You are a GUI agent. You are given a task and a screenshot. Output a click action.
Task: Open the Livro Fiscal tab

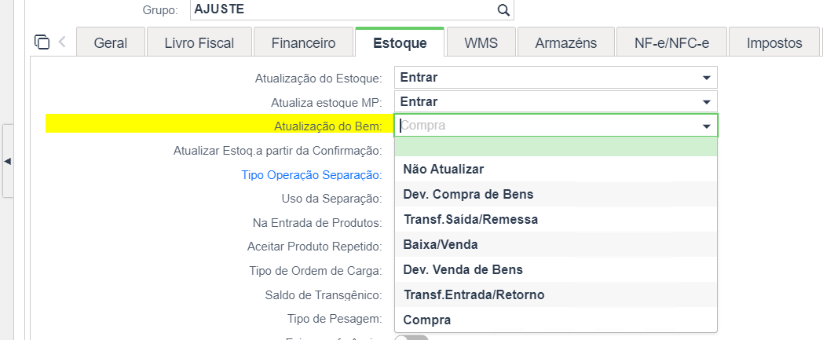[x=199, y=42]
